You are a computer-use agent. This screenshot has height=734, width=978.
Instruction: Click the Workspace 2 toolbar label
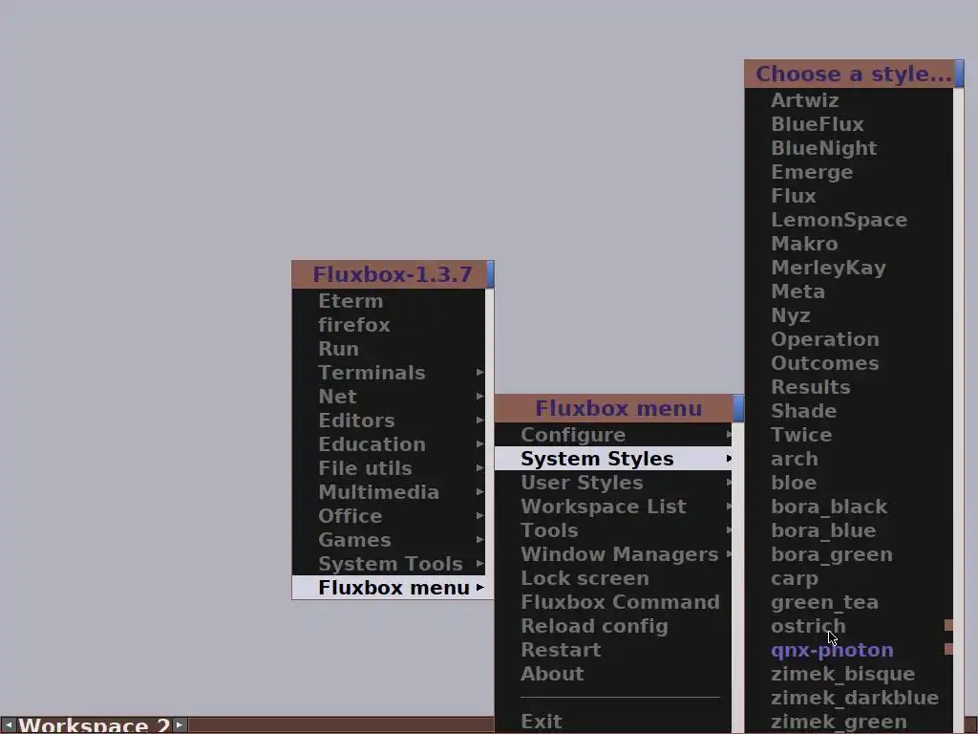(x=94, y=725)
